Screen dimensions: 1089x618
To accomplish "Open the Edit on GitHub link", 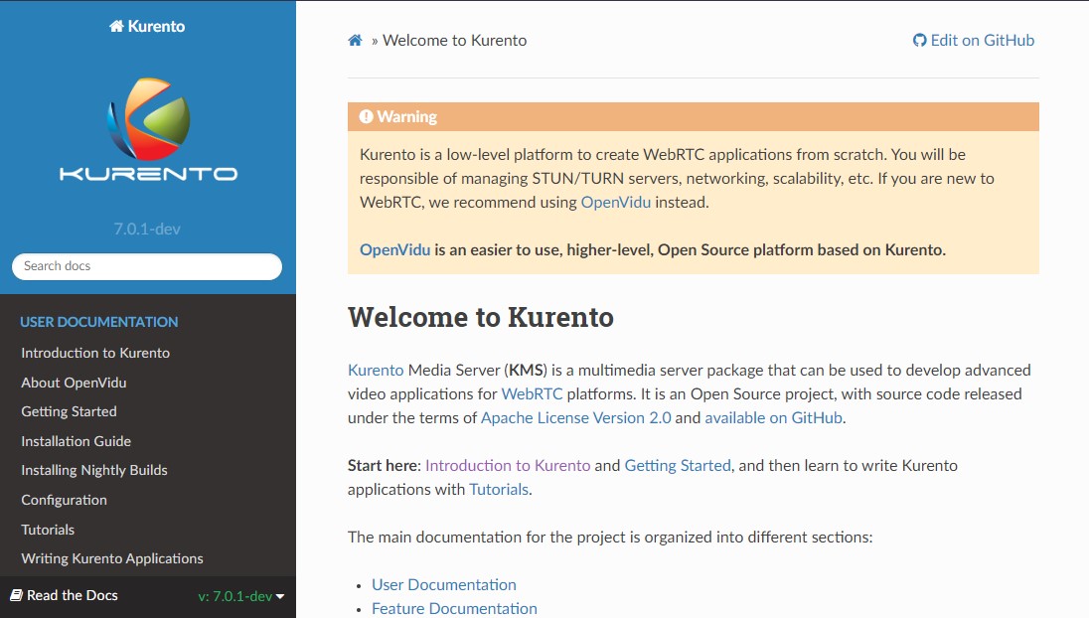I will 974,41.
